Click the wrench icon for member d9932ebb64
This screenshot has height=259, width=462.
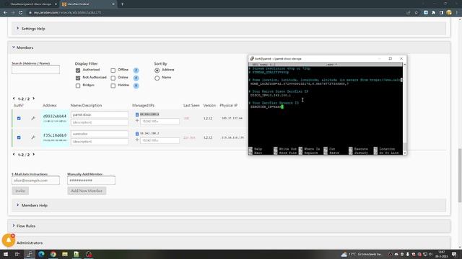point(33,118)
